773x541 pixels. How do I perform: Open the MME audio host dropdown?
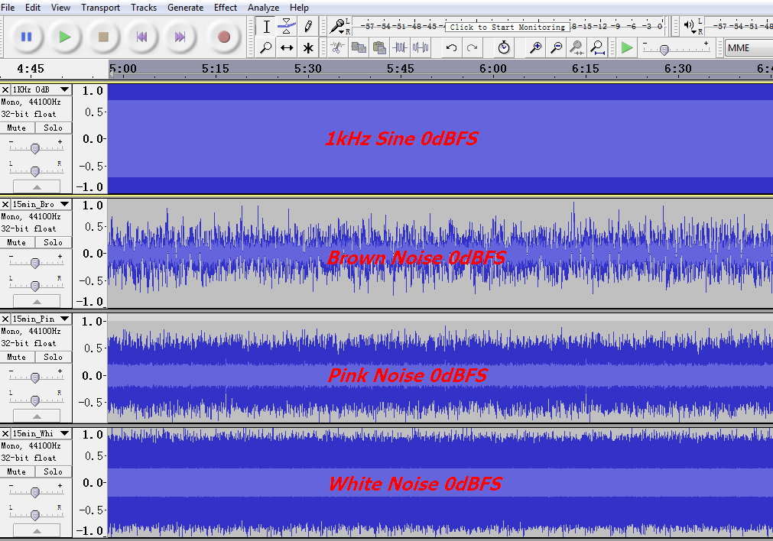coord(749,48)
